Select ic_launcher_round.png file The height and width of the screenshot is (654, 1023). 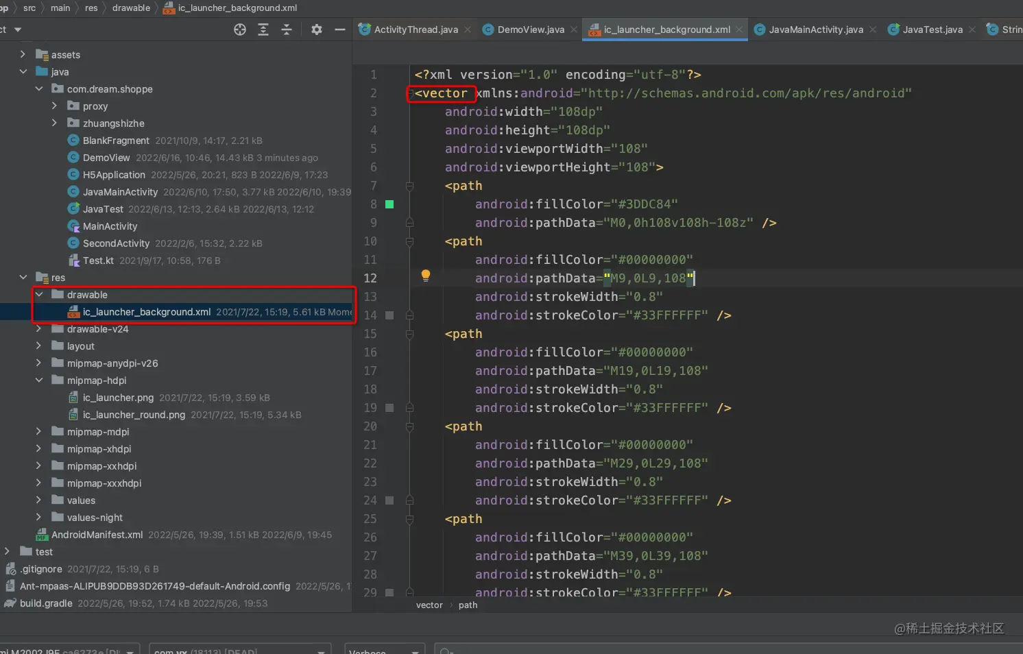click(134, 415)
